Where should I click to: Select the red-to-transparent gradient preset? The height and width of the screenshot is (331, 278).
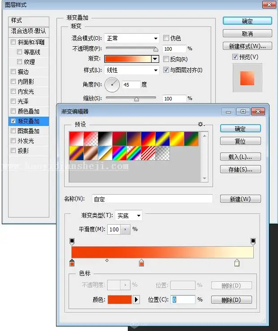point(91,139)
